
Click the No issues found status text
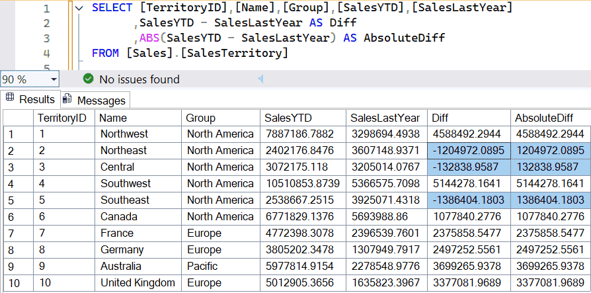[x=139, y=79]
